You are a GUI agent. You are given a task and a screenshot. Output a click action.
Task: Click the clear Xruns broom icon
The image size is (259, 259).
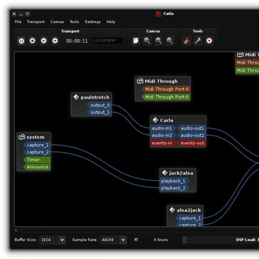pyautogui.click(x=187, y=41)
